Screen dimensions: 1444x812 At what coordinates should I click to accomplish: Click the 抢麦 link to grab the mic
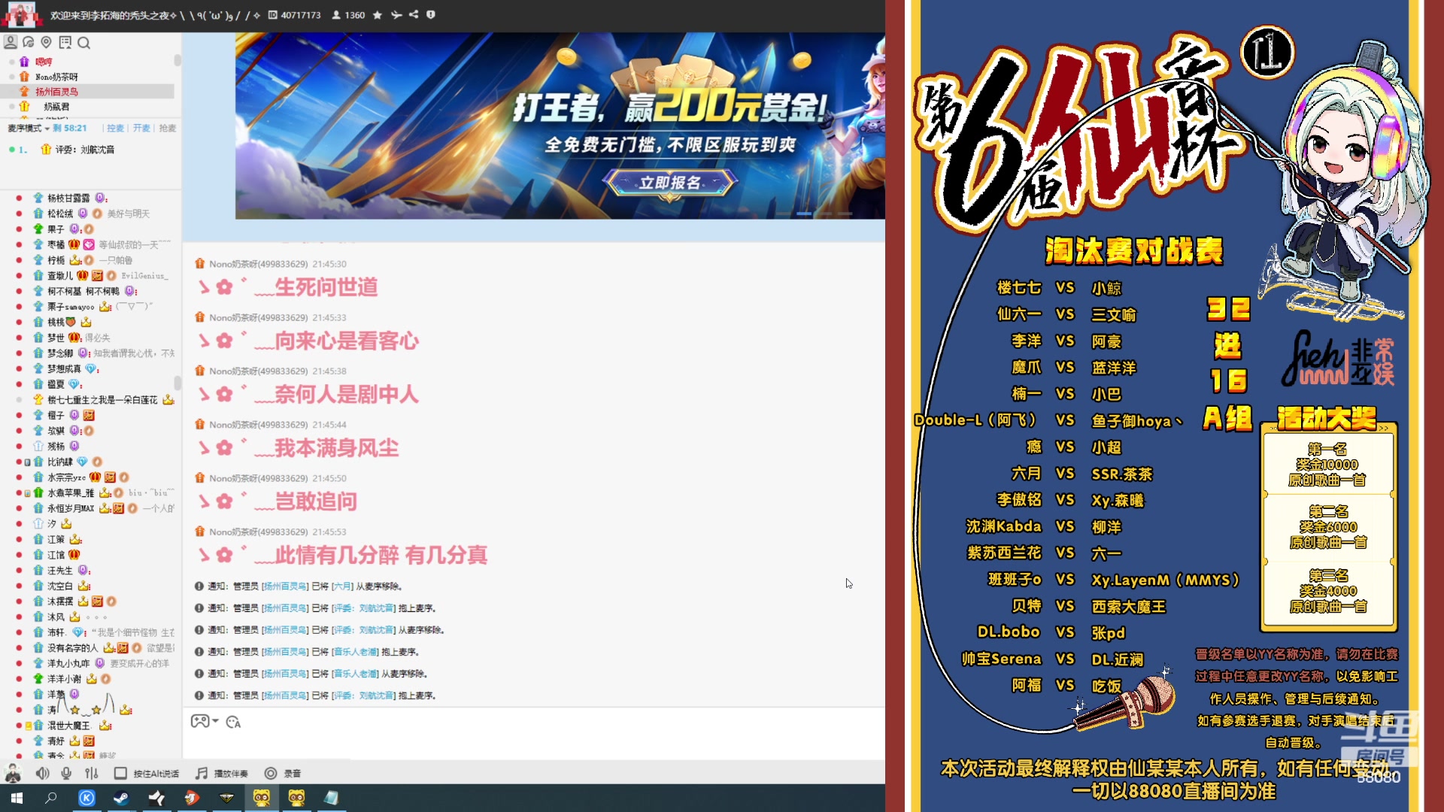(x=167, y=128)
